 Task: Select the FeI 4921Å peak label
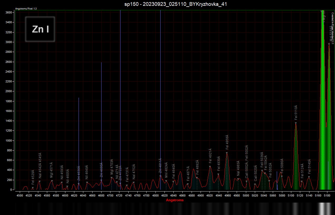point(210,156)
